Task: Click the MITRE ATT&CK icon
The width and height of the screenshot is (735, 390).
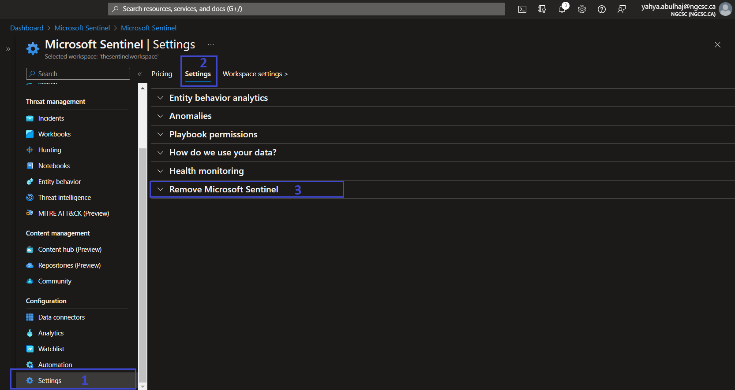Action: point(30,213)
